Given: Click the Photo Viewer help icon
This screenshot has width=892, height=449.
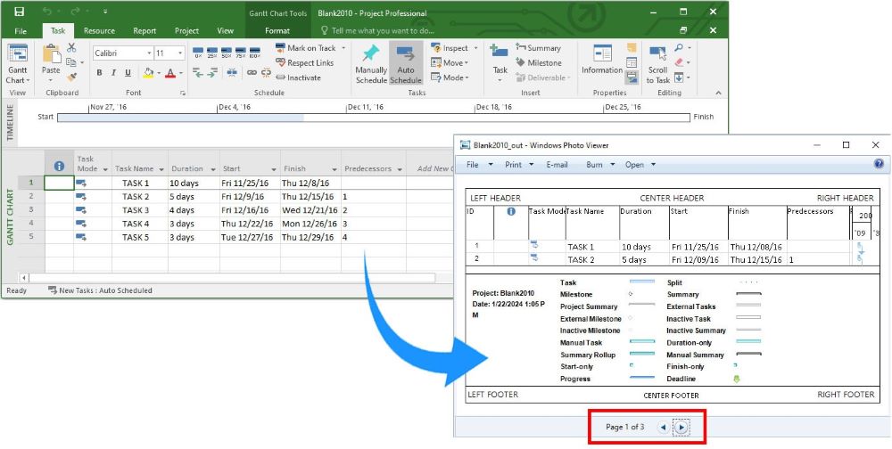Looking at the screenshot, I should (879, 165).
